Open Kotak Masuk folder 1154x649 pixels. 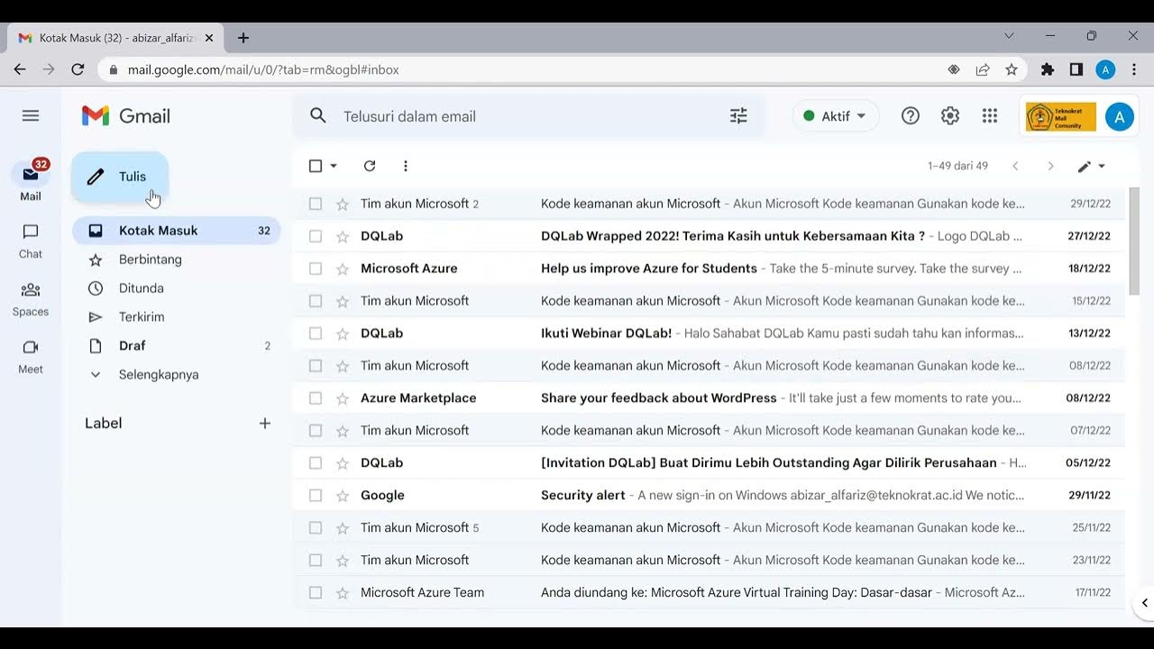point(177,230)
